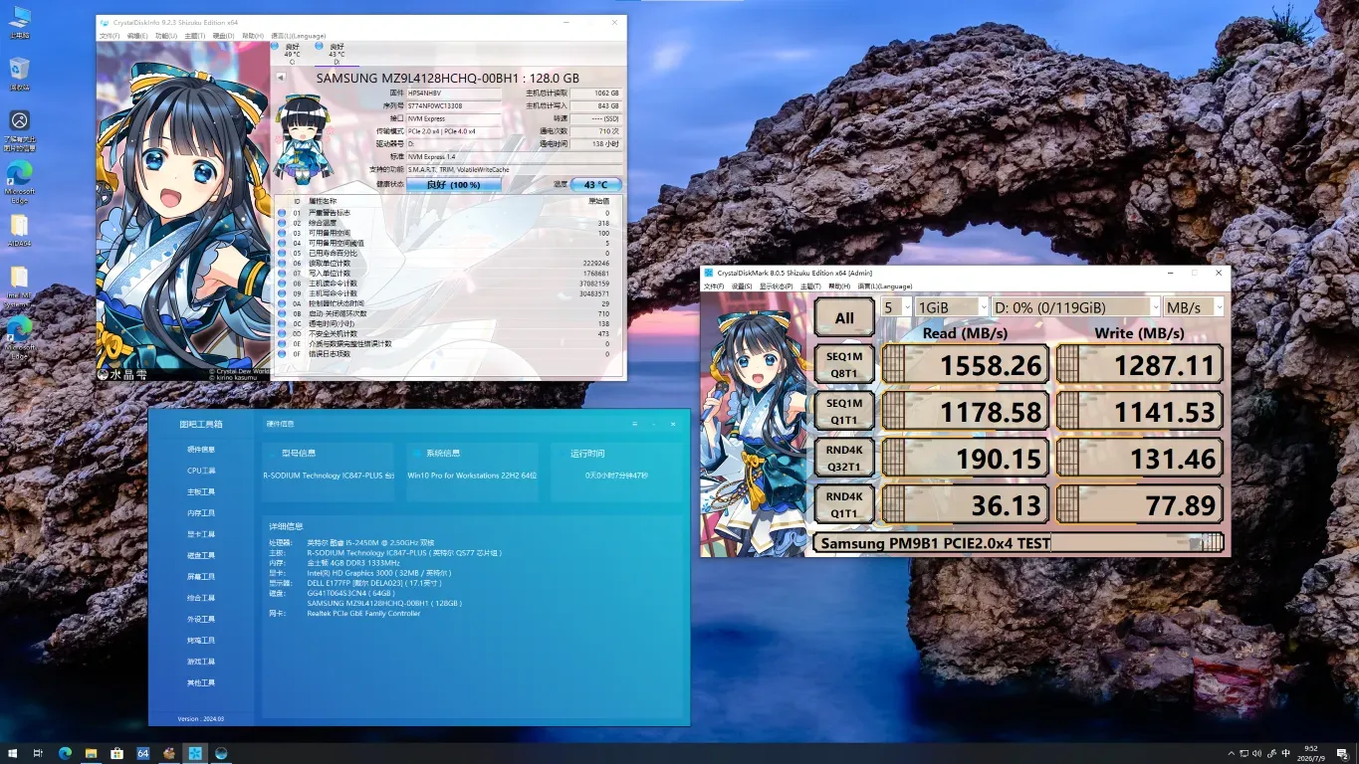Select 硬件信息 in toolbox sidebar
1359x764 pixels.
point(201,450)
